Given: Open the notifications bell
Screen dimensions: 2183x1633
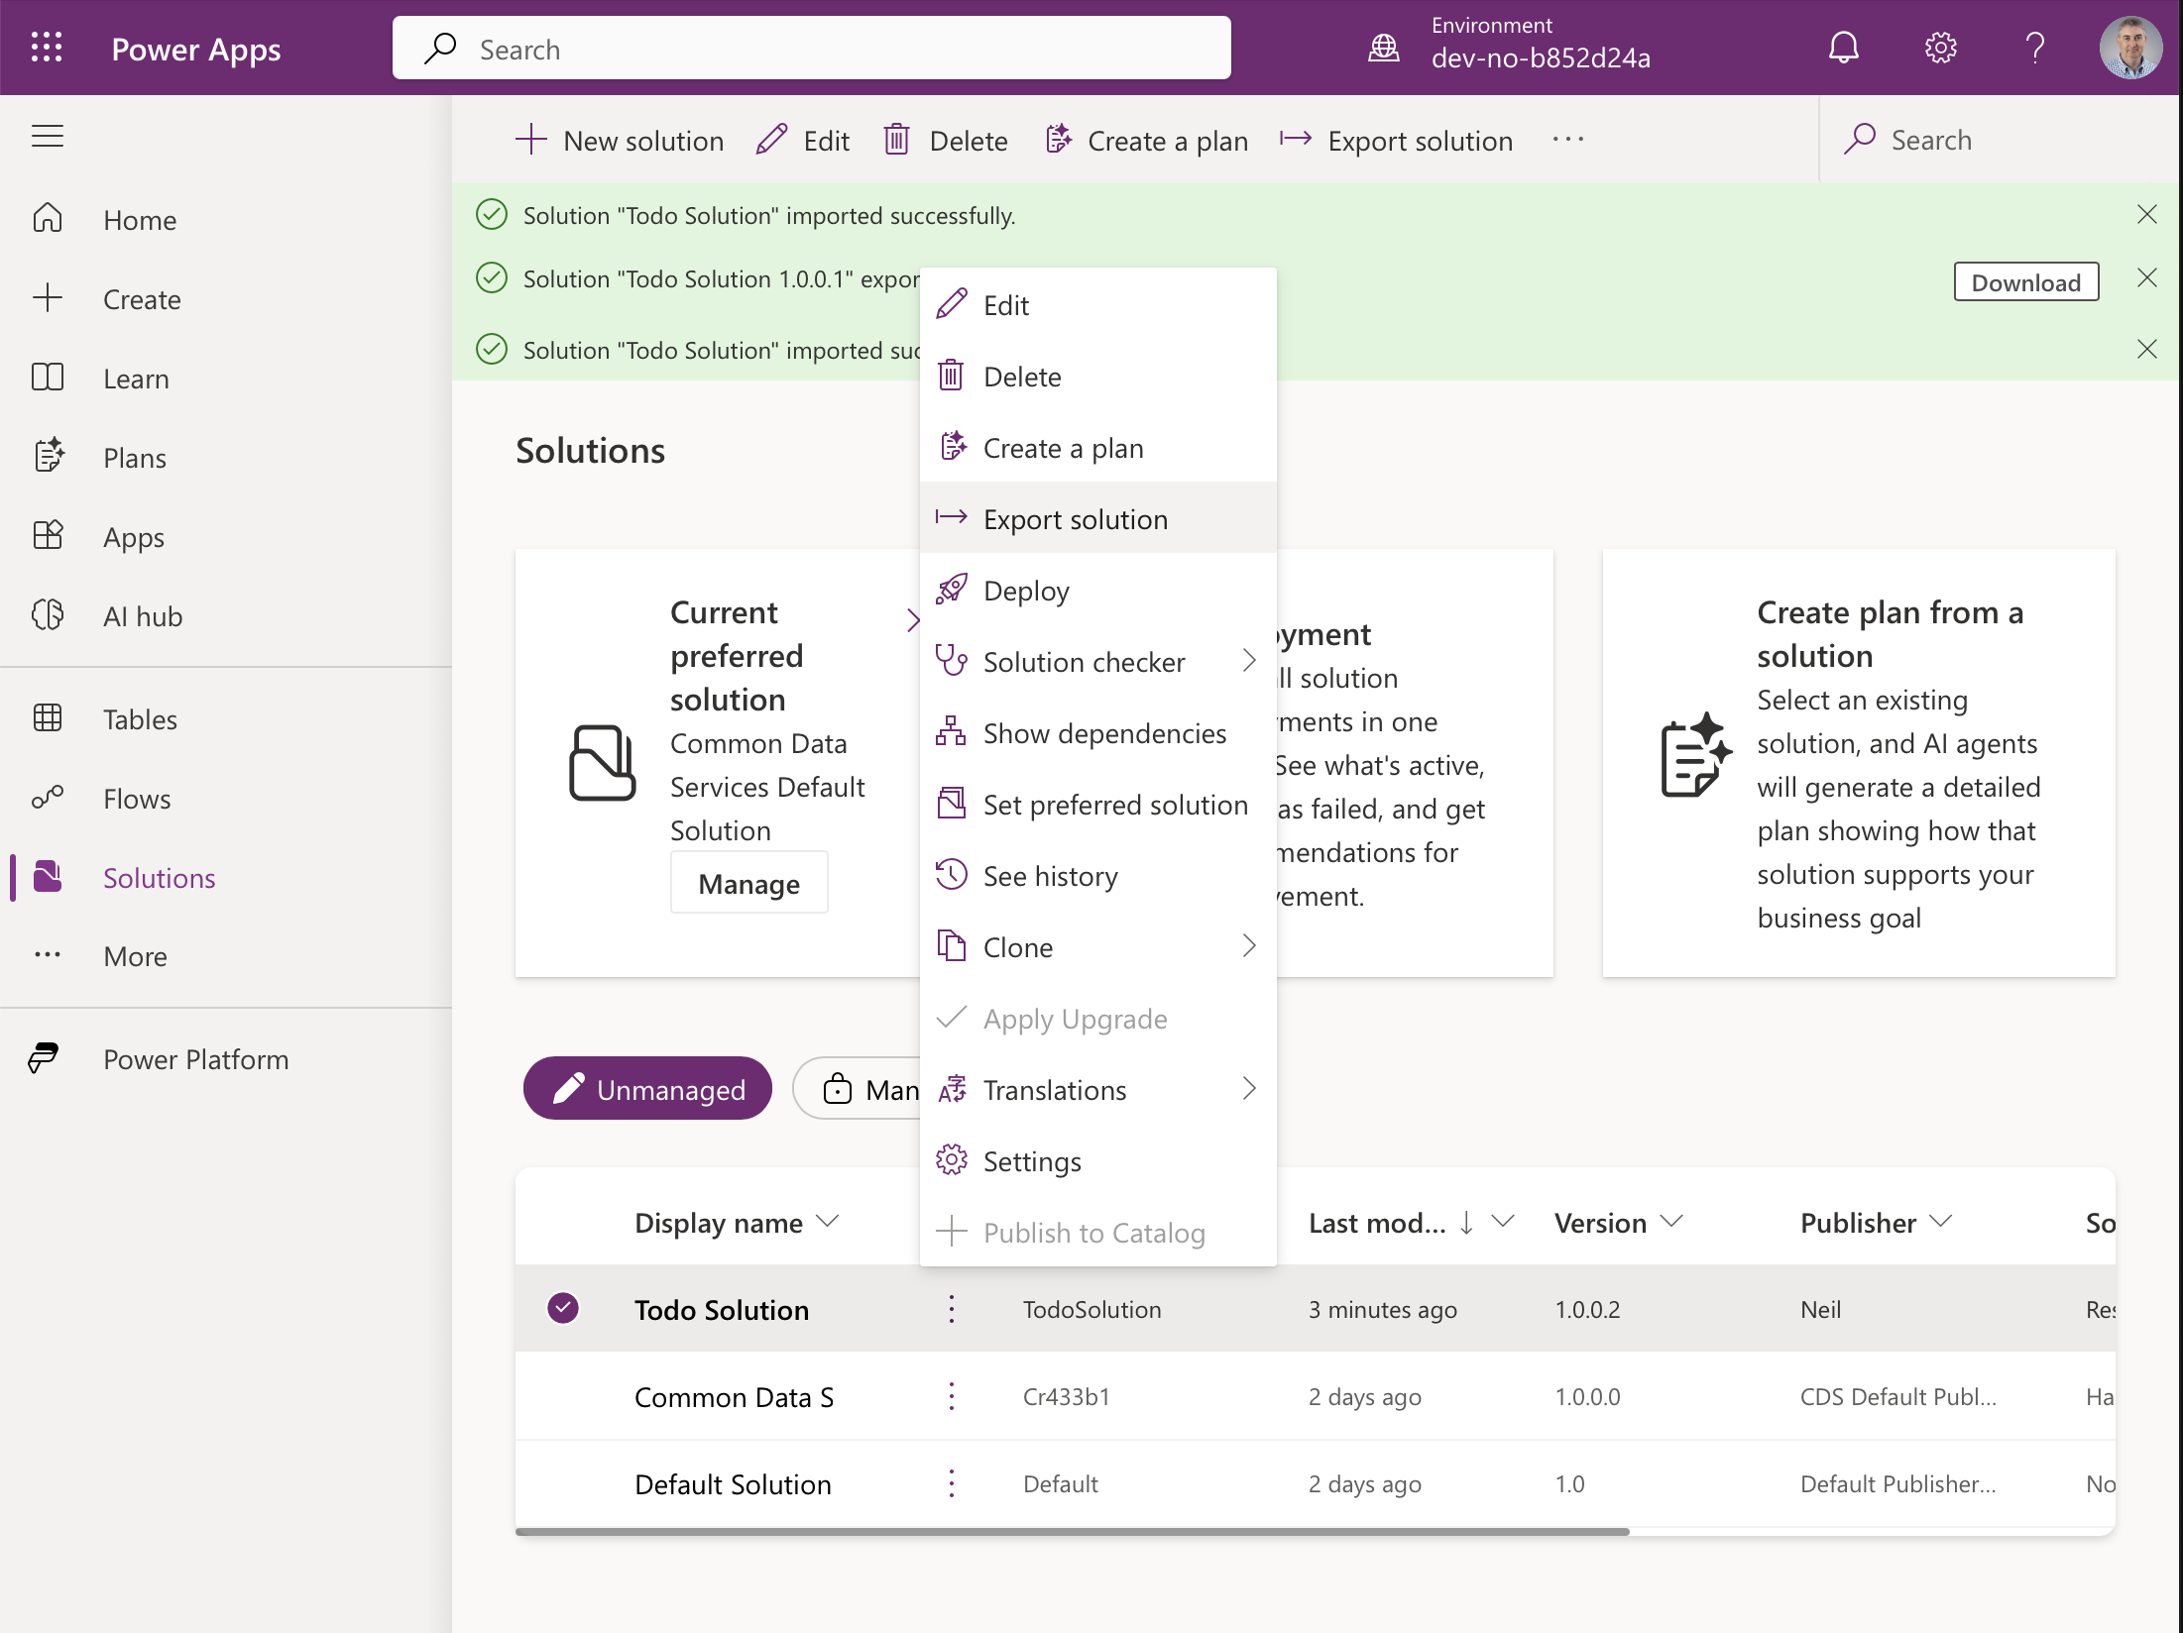Looking at the screenshot, I should tap(1843, 48).
